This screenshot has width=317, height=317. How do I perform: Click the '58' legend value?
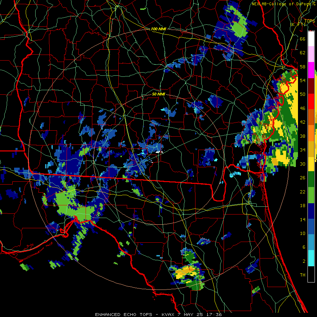(303, 67)
